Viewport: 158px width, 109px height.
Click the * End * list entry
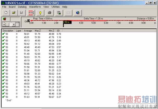click(x=9, y=100)
